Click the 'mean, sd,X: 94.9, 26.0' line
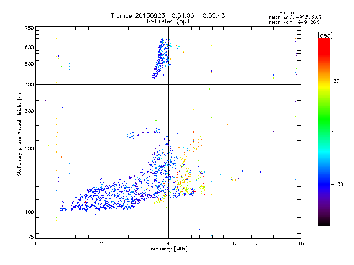 pos(294,22)
